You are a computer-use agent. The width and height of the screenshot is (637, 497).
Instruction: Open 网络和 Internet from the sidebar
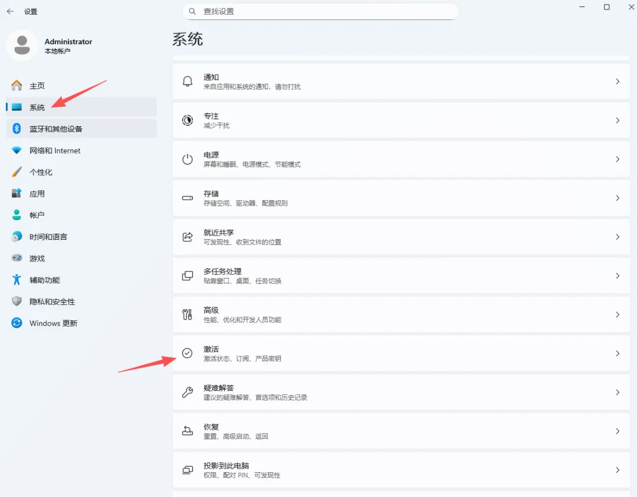click(x=81, y=150)
